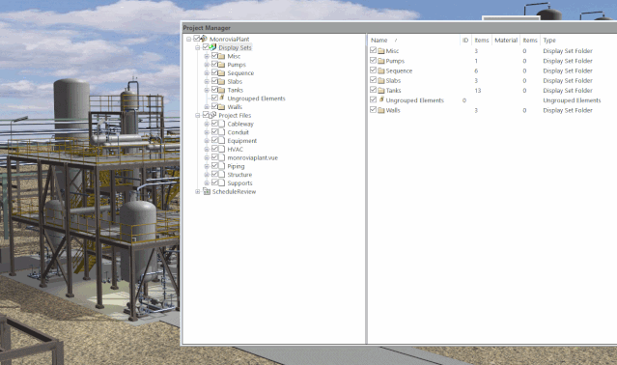The width and height of the screenshot is (617, 365).
Task: Click the Structure file icon
Action: pyautogui.click(x=221, y=174)
